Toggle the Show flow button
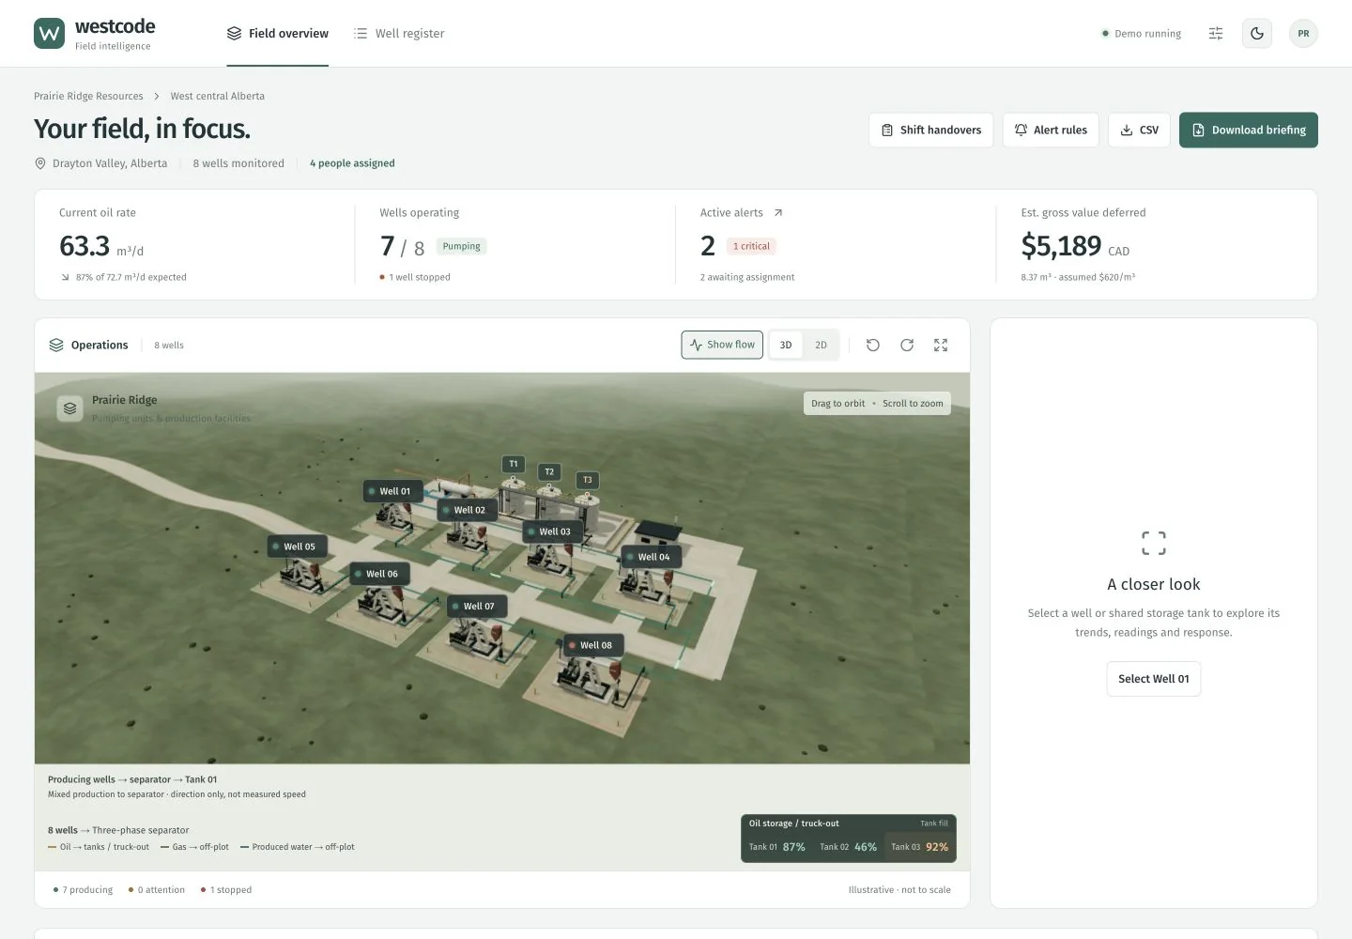This screenshot has width=1352, height=939. [722, 345]
